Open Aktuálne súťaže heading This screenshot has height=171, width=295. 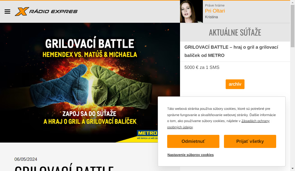(235, 32)
